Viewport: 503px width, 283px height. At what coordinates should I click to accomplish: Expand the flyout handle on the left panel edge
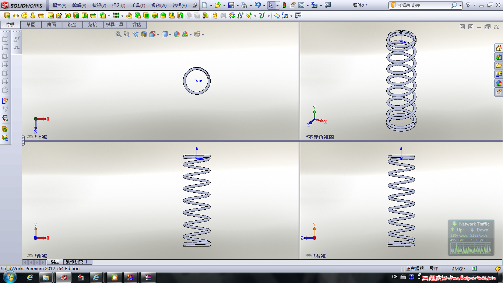pyautogui.click(x=23, y=140)
